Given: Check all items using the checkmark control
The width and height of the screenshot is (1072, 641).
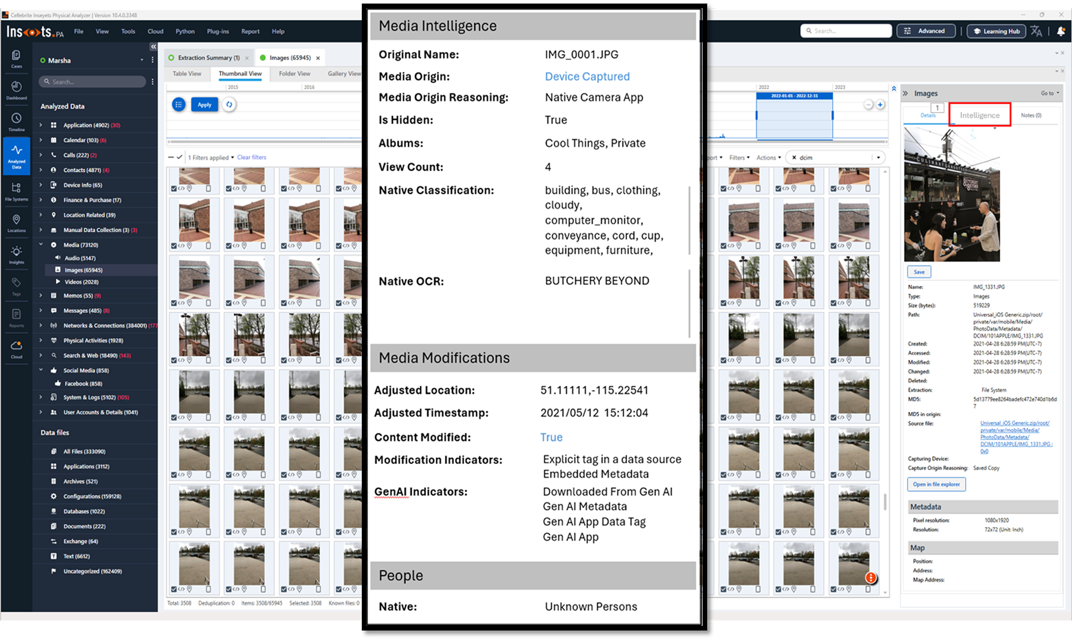Looking at the screenshot, I should pos(180,157).
